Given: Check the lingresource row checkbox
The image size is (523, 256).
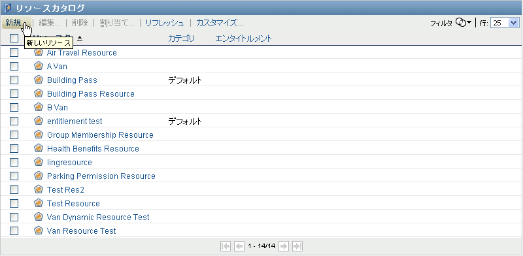Looking at the screenshot, I should point(14,162).
